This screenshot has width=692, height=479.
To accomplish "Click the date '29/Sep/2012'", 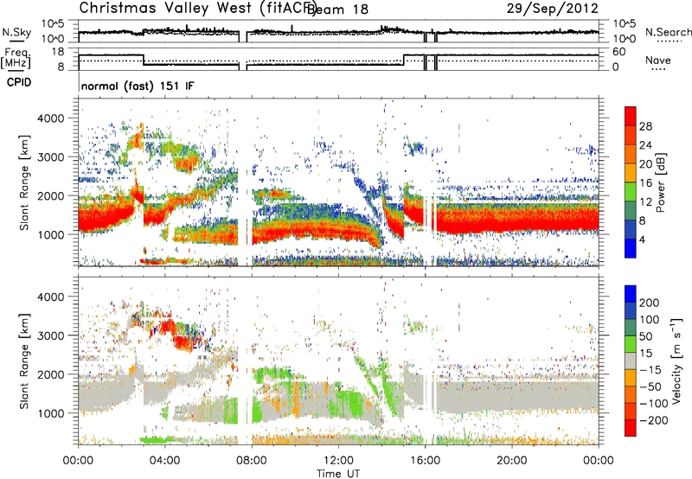I will click(x=553, y=9).
